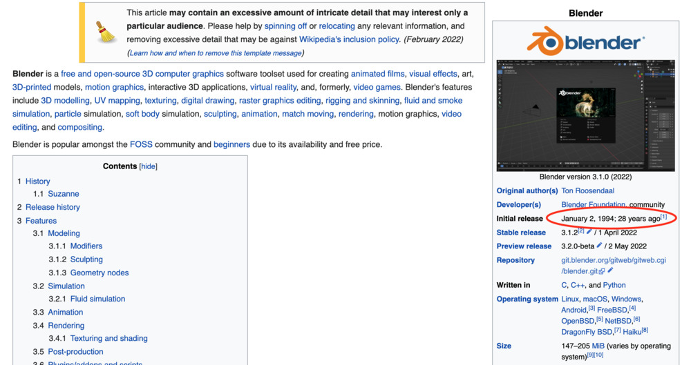Open the Ton Roosendaal author link
Image resolution: width=691 pixels, height=365 pixels.
[x=587, y=190]
